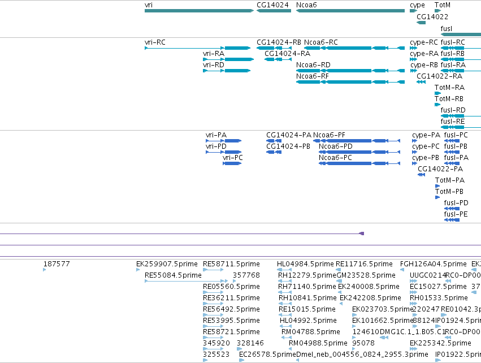The width and height of the screenshot is (481, 363).
Task: Click the vri-PC protein glyph
Action: click(232, 163)
